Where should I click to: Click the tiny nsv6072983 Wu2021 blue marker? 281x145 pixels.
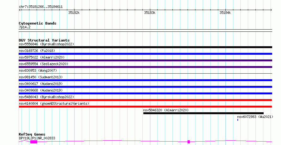click(x=238, y=120)
